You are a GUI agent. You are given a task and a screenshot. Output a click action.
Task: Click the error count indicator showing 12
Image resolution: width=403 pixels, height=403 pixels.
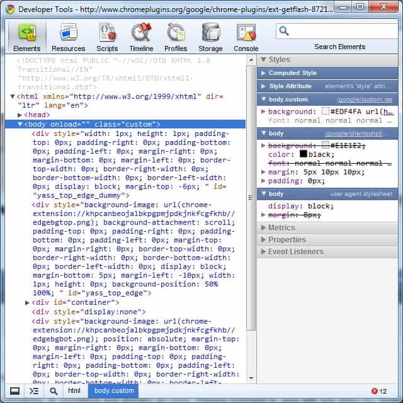pos(379,391)
